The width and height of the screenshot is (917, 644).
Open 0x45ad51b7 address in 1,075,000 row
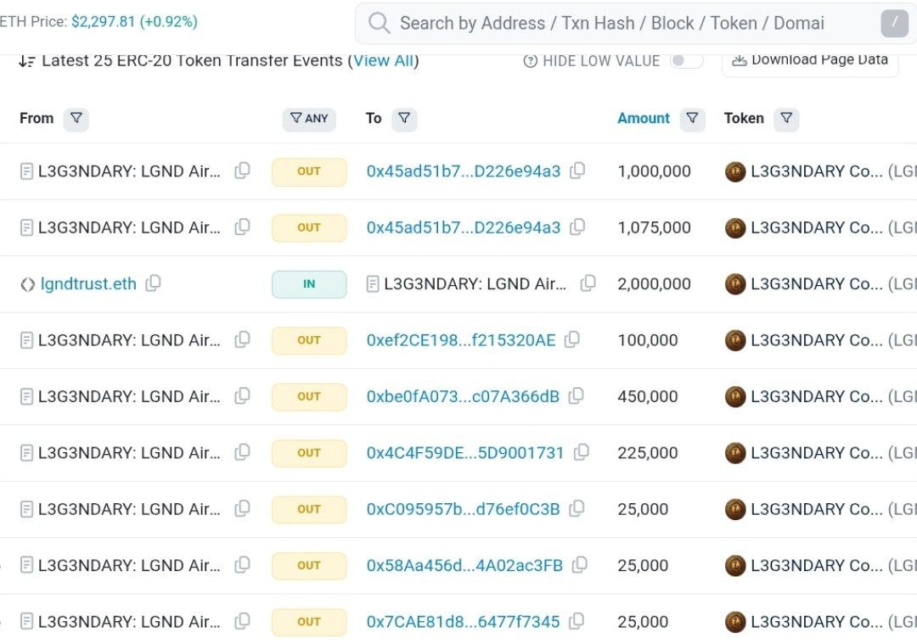click(464, 227)
